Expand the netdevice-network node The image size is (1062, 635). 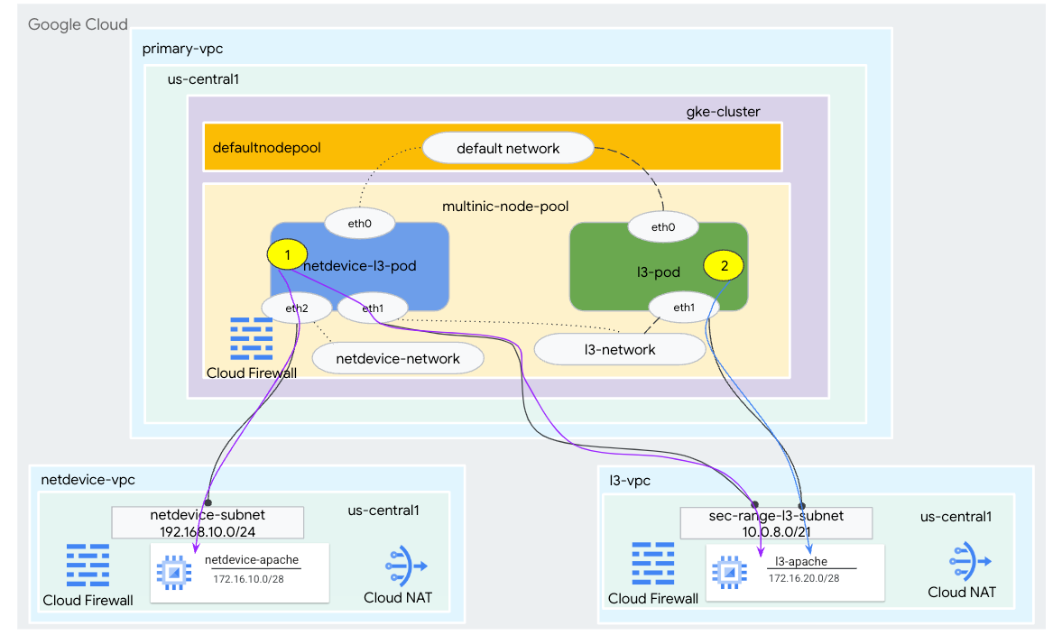point(397,357)
